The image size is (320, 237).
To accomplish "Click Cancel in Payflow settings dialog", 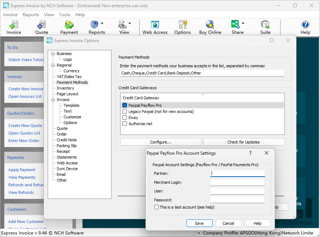I will pyautogui.click(x=229, y=223).
